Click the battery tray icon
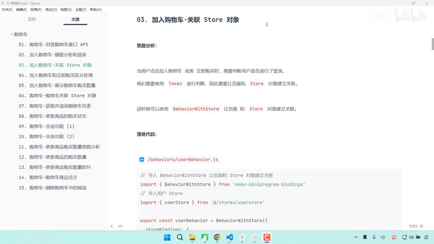Image resolution: width=434 pixels, height=244 pixels. (418, 238)
